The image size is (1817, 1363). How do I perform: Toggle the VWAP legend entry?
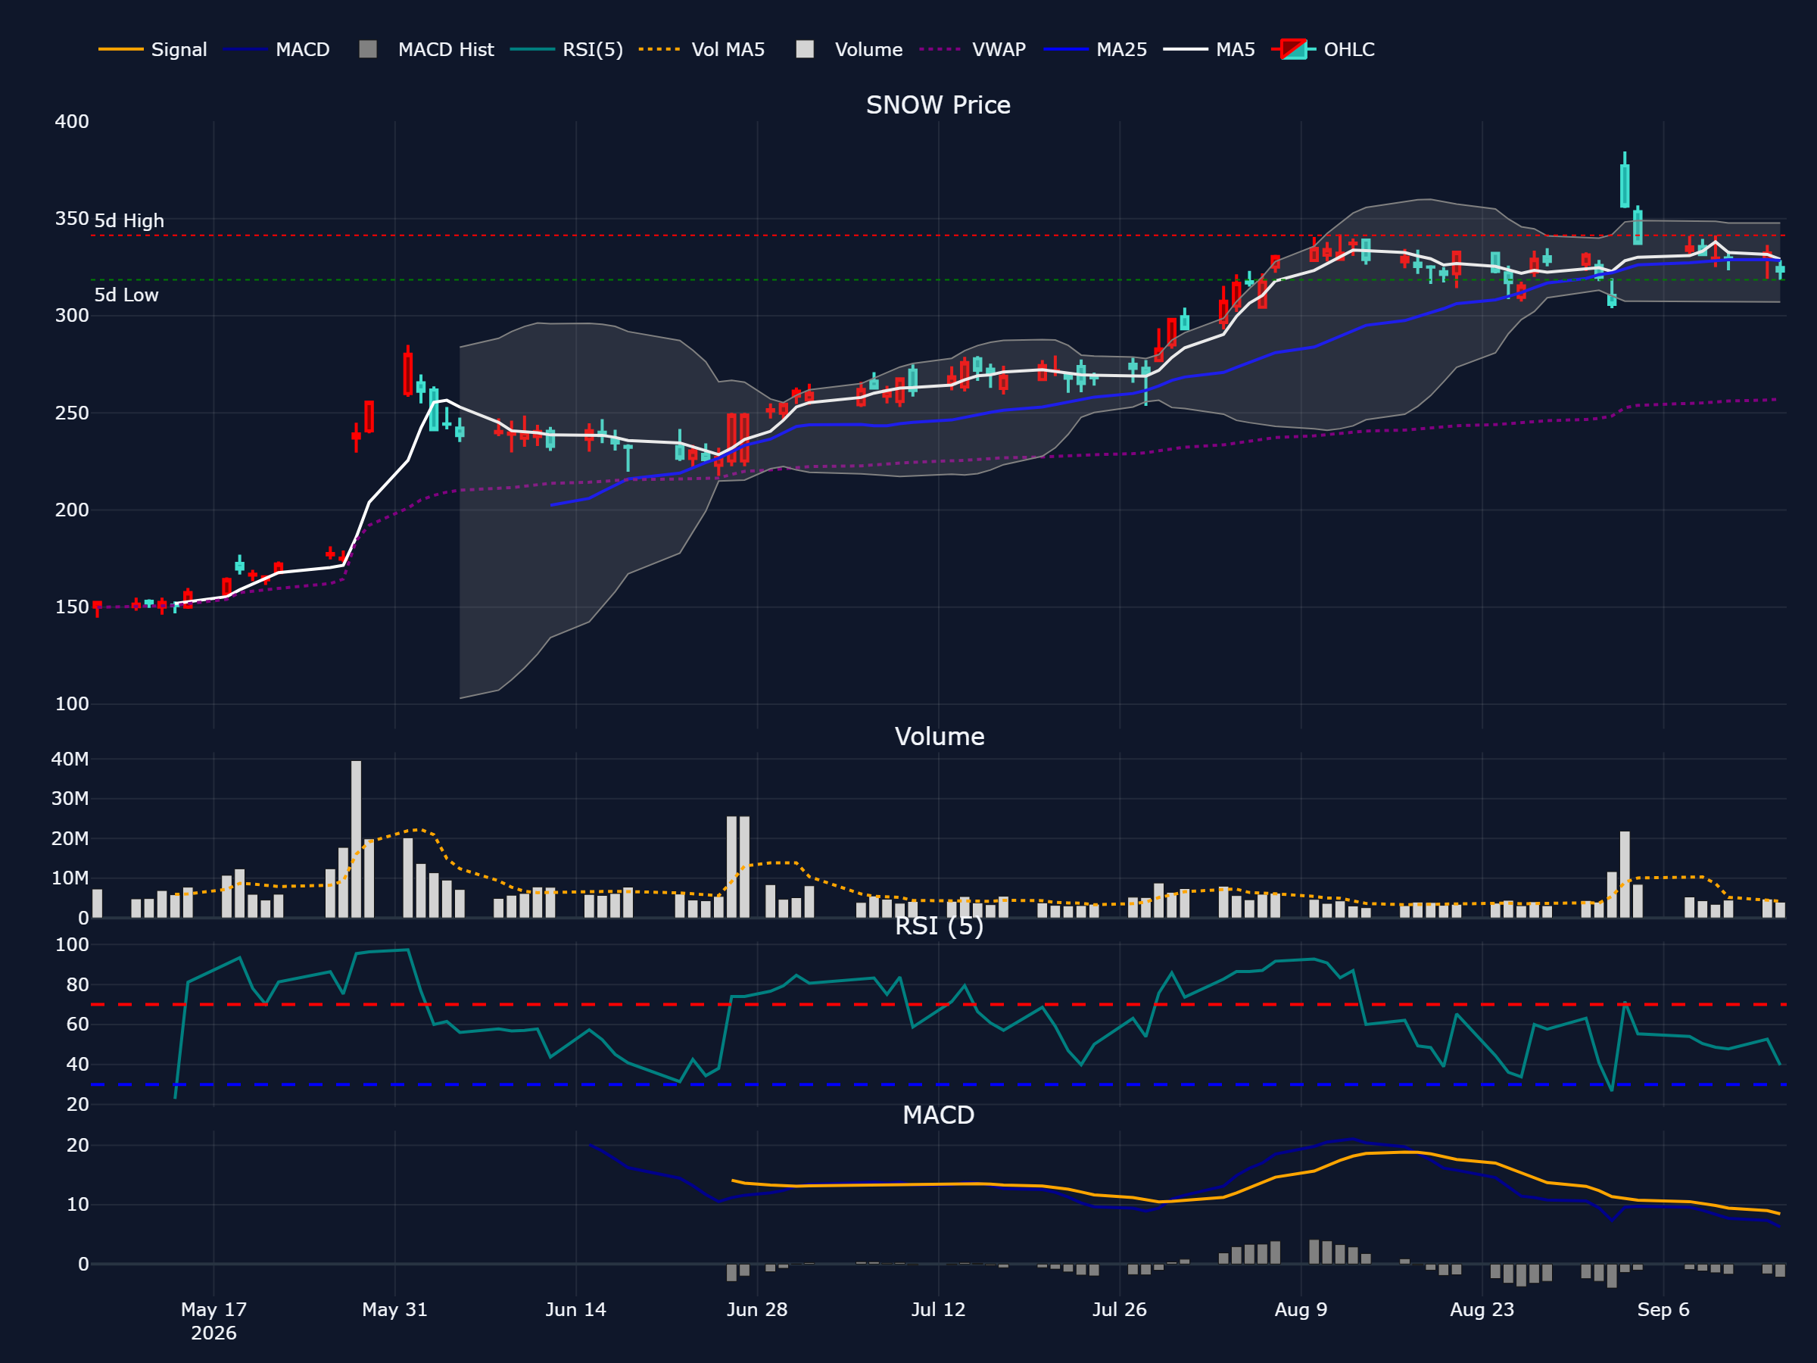click(x=974, y=49)
